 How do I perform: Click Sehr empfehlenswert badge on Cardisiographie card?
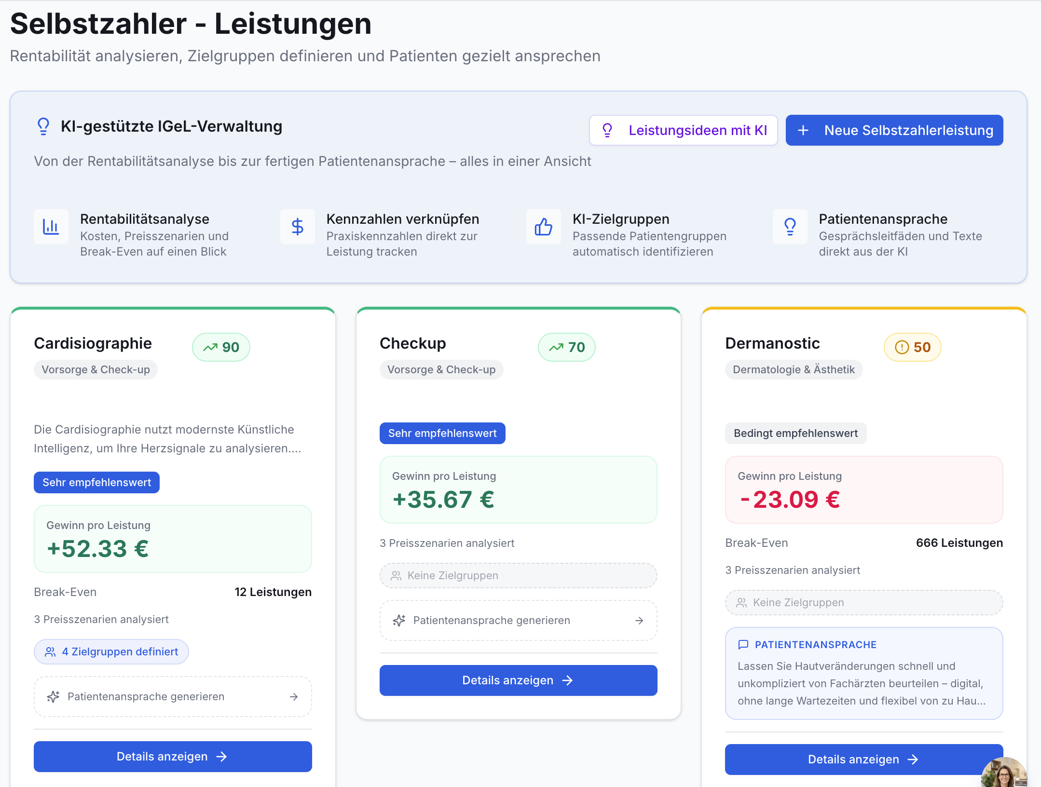tap(96, 483)
